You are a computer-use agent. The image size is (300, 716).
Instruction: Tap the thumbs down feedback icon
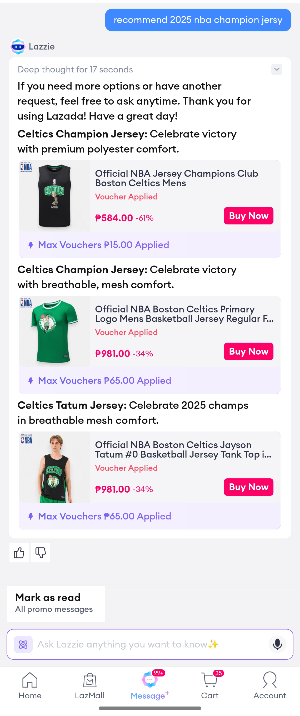click(x=41, y=553)
